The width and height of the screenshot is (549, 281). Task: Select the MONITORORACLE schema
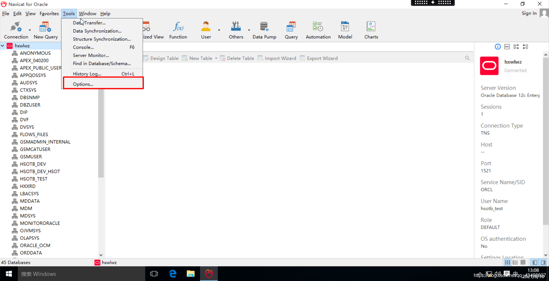tap(40, 223)
